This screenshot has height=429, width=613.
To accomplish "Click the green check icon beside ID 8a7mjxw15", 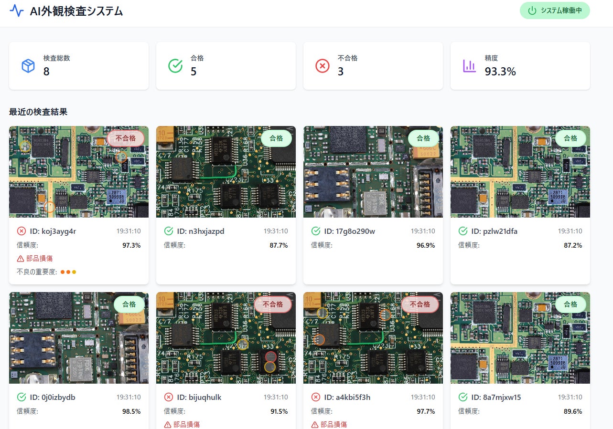I will 463,398.
